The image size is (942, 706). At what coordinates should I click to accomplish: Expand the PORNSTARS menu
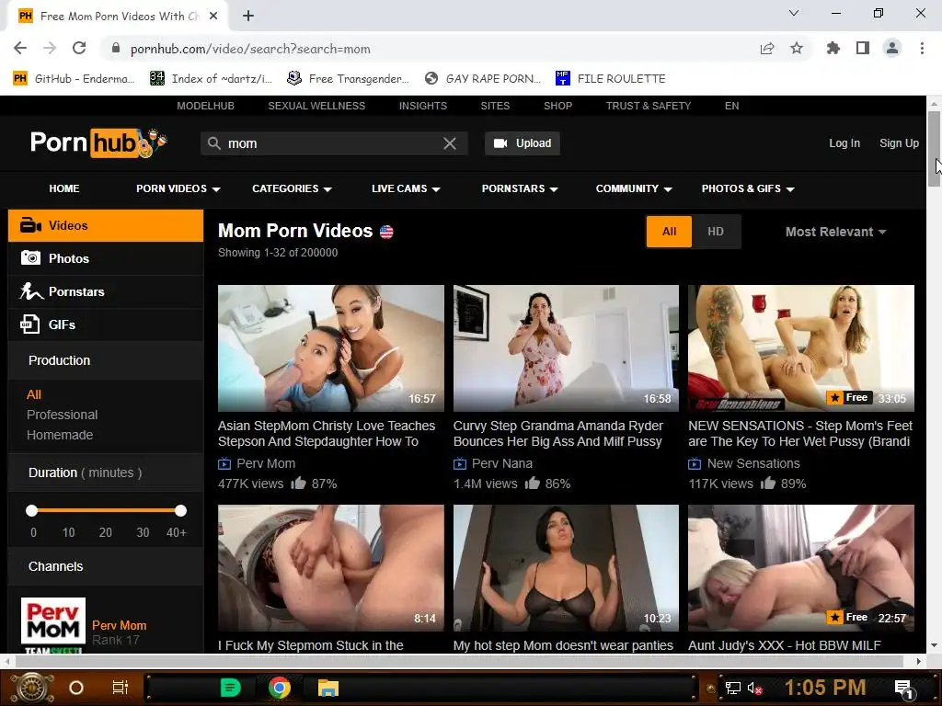520,188
